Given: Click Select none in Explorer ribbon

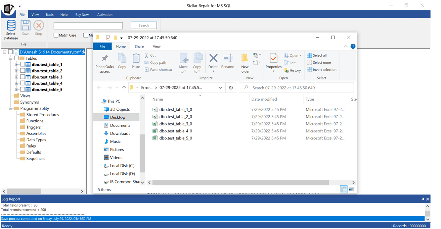Looking at the screenshot, I should coord(319,62).
